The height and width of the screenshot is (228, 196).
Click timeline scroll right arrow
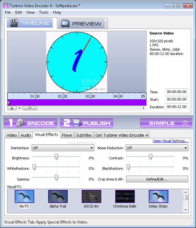(144, 108)
